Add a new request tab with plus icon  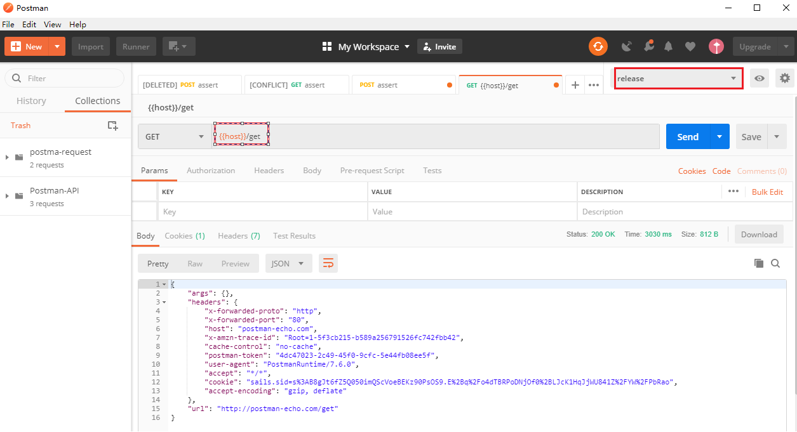tap(575, 85)
